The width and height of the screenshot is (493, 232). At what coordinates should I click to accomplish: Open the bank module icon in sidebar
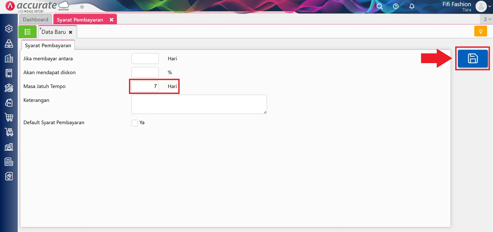pos(9,88)
